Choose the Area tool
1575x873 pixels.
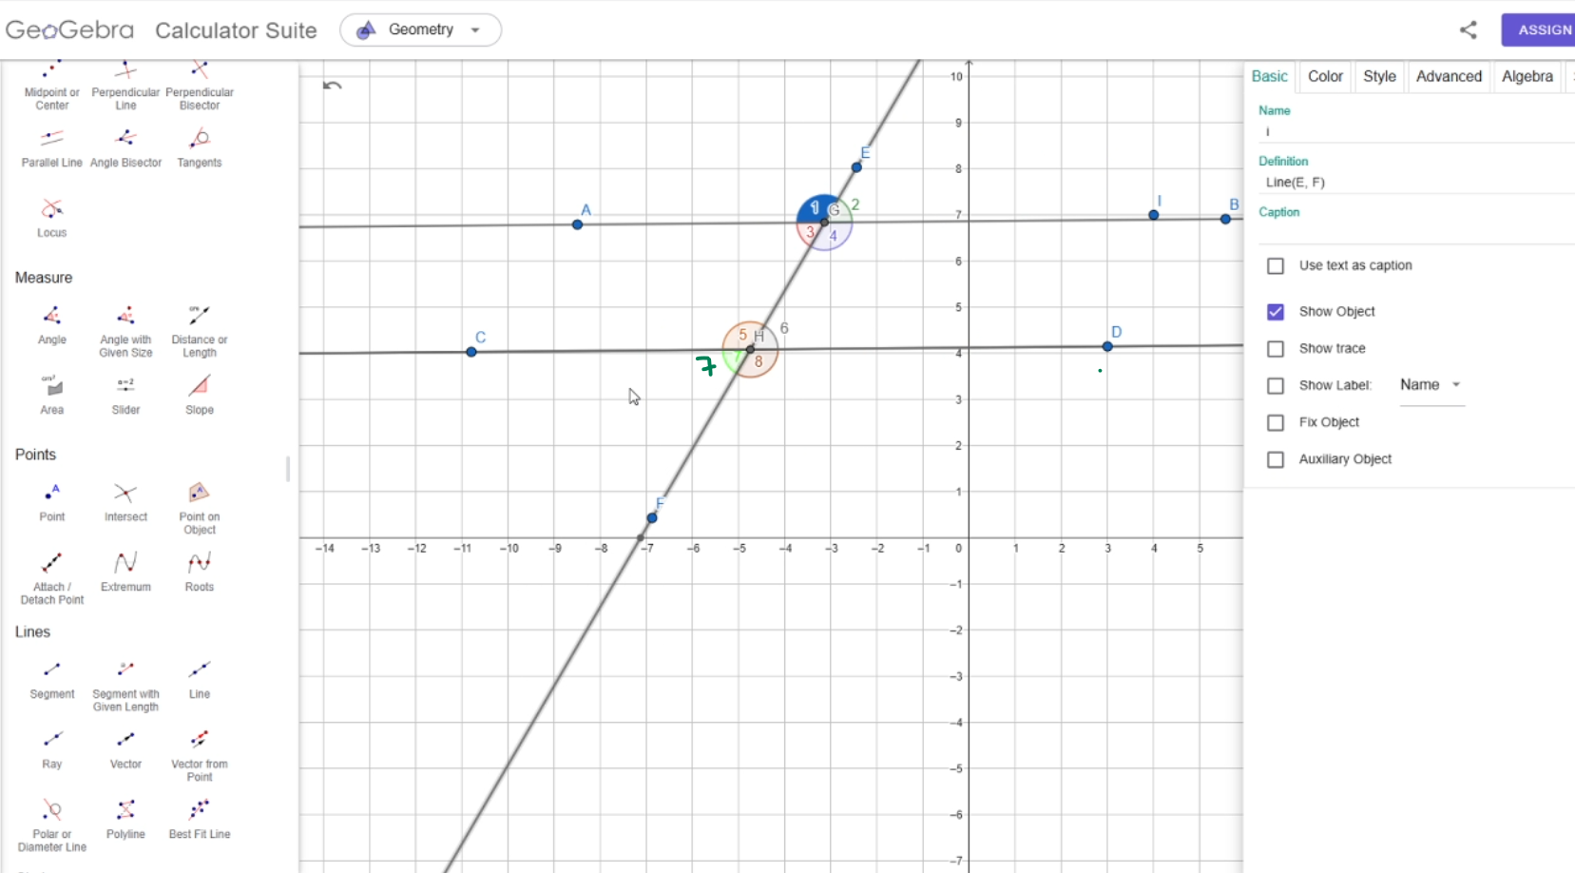point(51,395)
